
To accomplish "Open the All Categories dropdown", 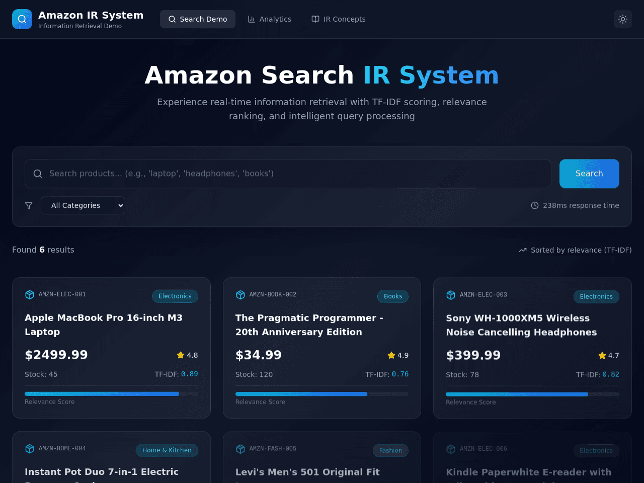I will coord(83,205).
